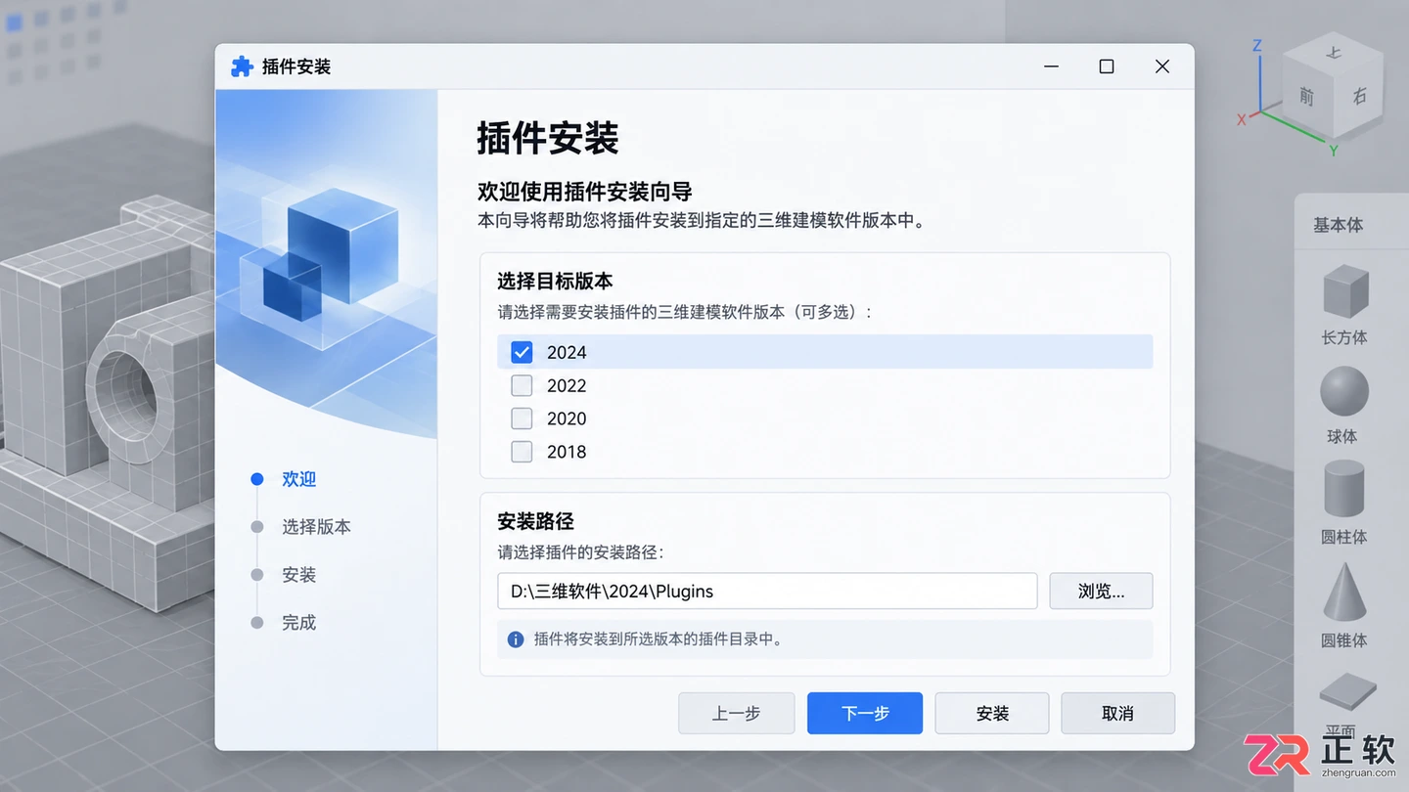Close the 插件安装 dialog
Viewport: 1409px width, 792px height.
1162,66
